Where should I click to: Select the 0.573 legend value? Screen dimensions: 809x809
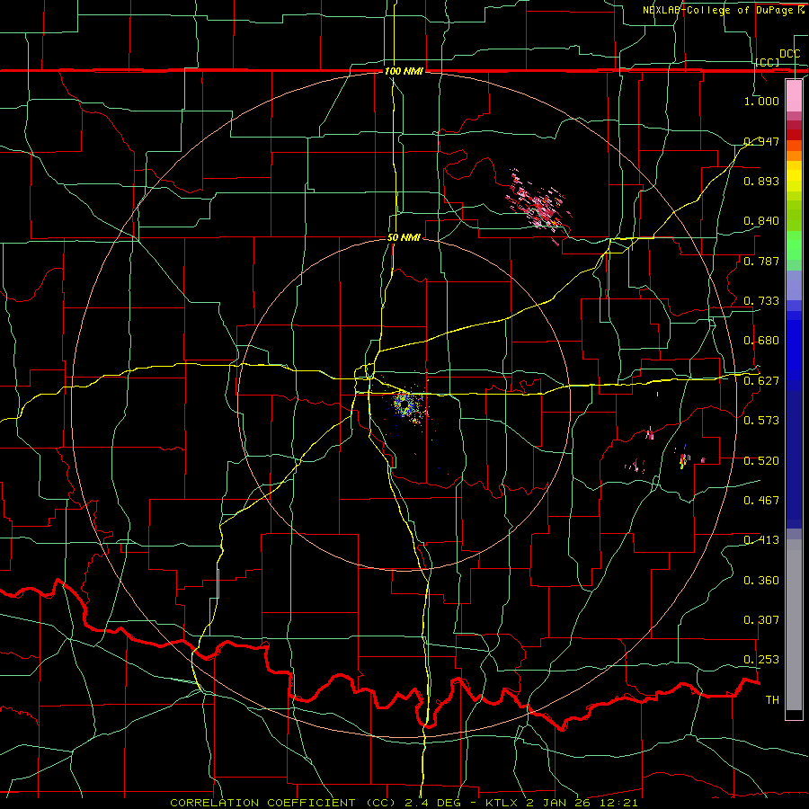[761, 421]
